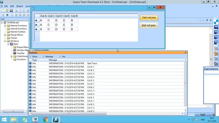Click the Get col pos button

pos(149,17)
